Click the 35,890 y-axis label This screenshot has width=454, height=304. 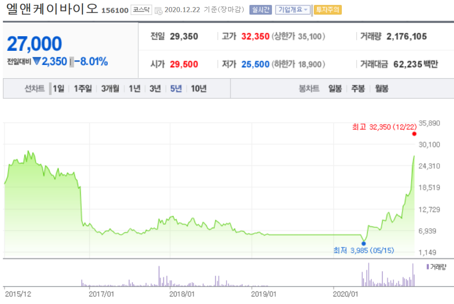point(429,123)
